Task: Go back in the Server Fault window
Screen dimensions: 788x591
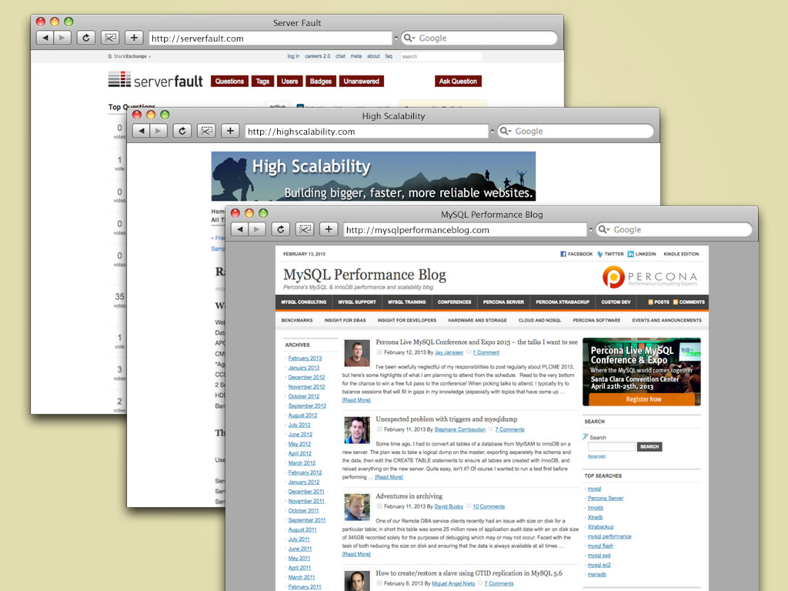Action: pyautogui.click(x=45, y=38)
